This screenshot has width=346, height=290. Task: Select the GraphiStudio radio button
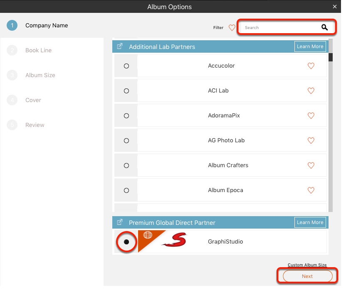pos(126,242)
